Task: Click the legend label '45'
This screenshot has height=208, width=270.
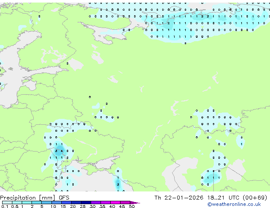Action: click(x=122, y=206)
